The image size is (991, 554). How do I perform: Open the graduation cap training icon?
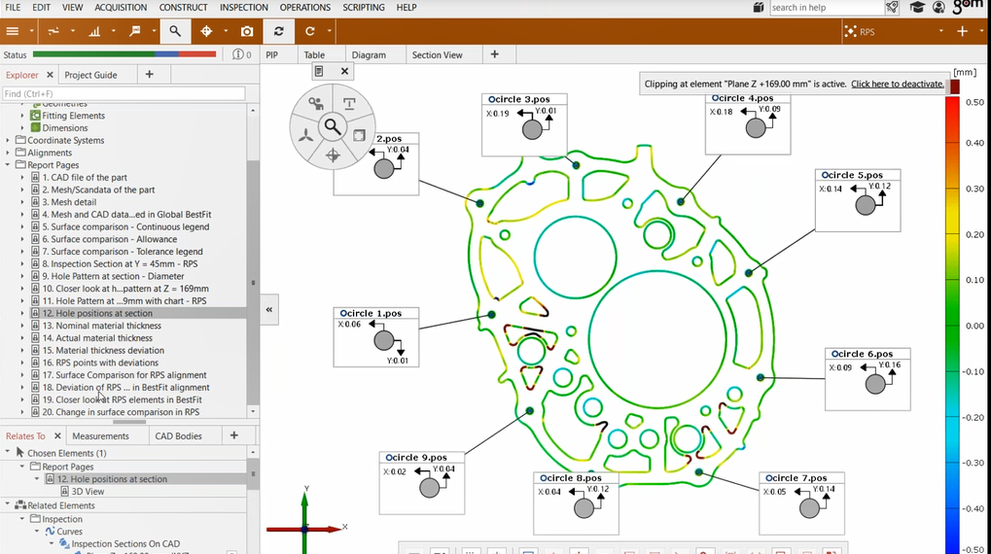(x=917, y=8)
